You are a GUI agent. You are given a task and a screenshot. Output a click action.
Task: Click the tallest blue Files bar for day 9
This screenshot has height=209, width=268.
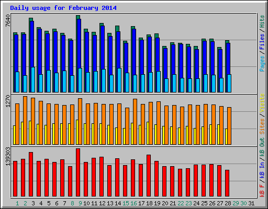tap(79, 43)
